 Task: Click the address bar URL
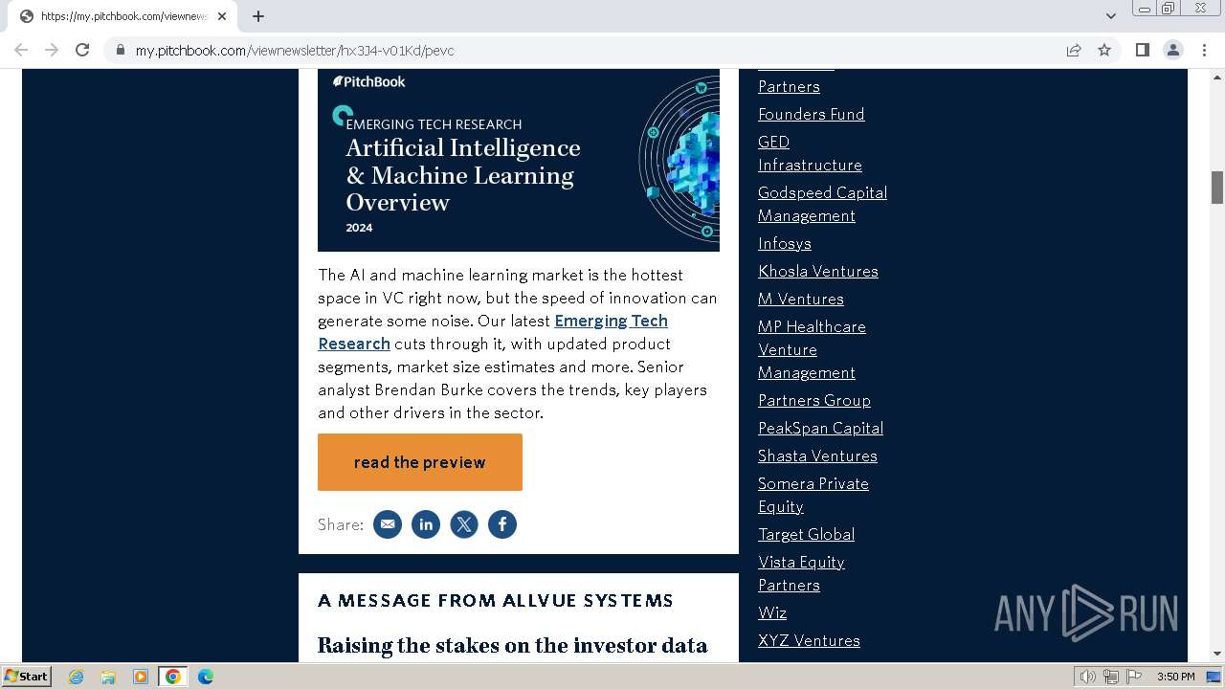[295, 51]
